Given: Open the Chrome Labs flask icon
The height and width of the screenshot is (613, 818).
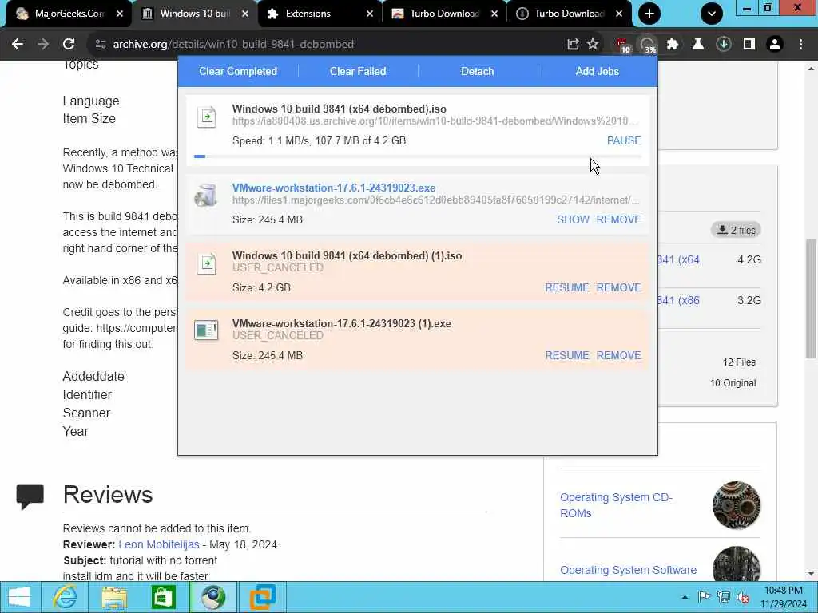Looking at the screenshot, I should (x=698, y=45).
